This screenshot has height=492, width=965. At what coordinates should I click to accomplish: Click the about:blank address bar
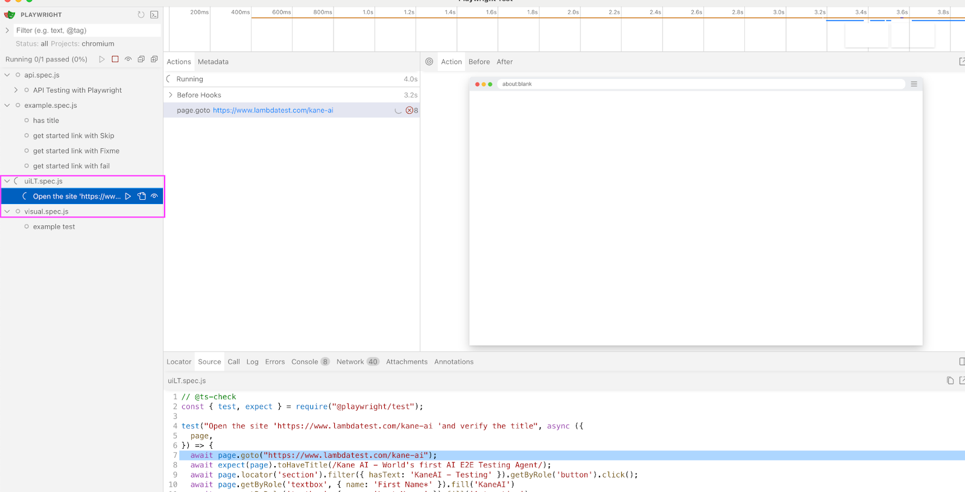[701, 84]
